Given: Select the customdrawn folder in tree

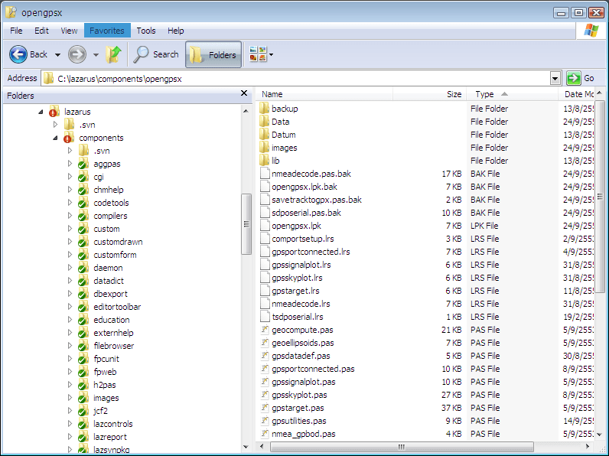Looking at the screenshot, I should click(x=118, y=242).
